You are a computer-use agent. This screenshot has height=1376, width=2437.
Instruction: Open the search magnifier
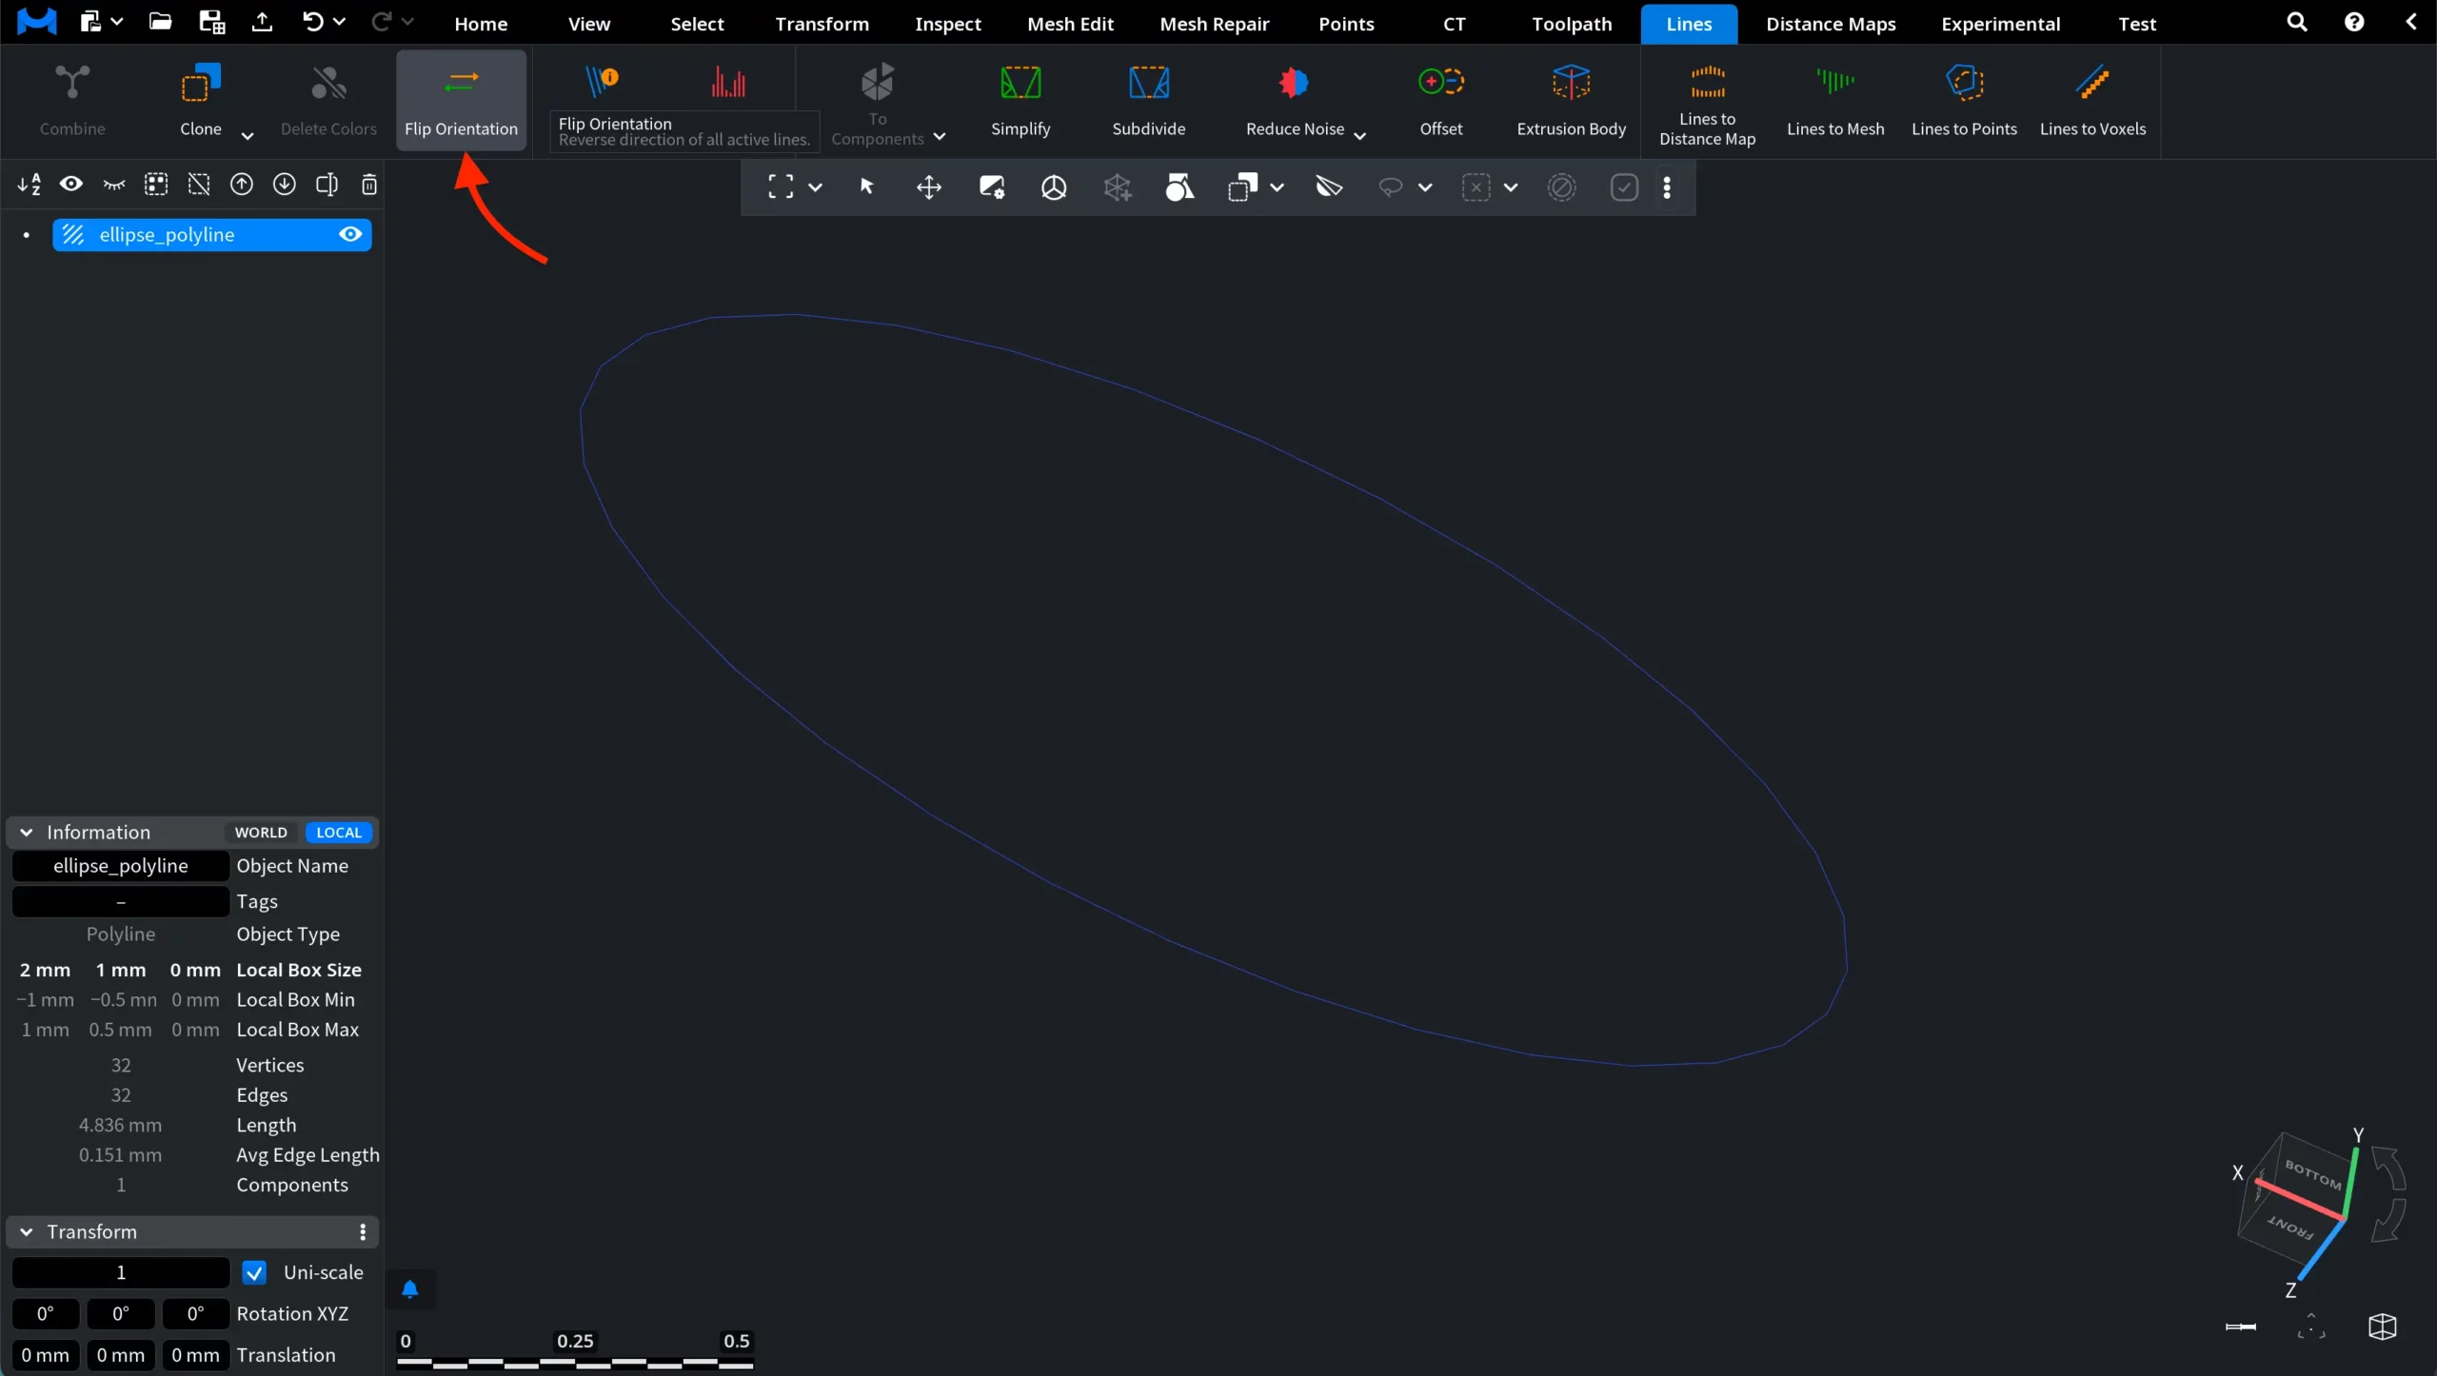(x=2296, y=22)
